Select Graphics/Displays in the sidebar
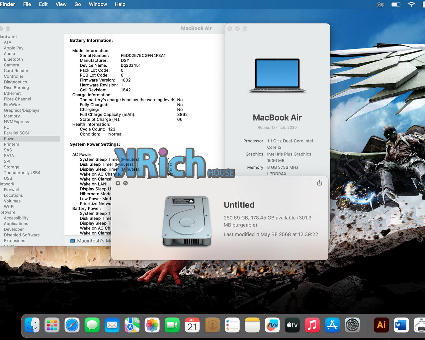Image resolution: width=425 pixels, height=340 pixels. pos(22,110)
